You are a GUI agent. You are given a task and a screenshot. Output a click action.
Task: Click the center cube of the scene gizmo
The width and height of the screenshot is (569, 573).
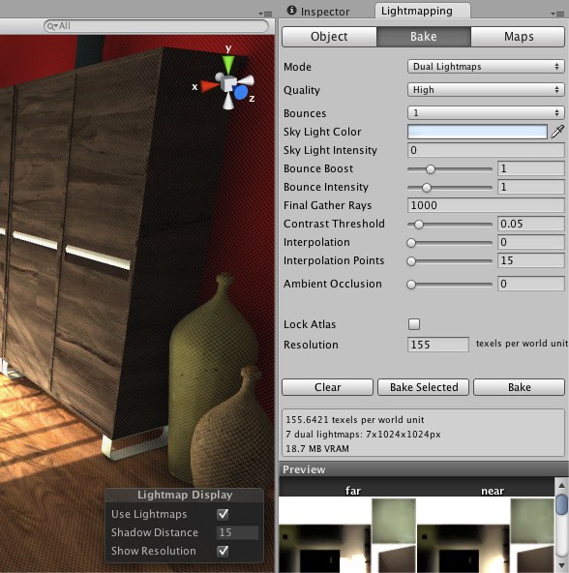(229, 84)
